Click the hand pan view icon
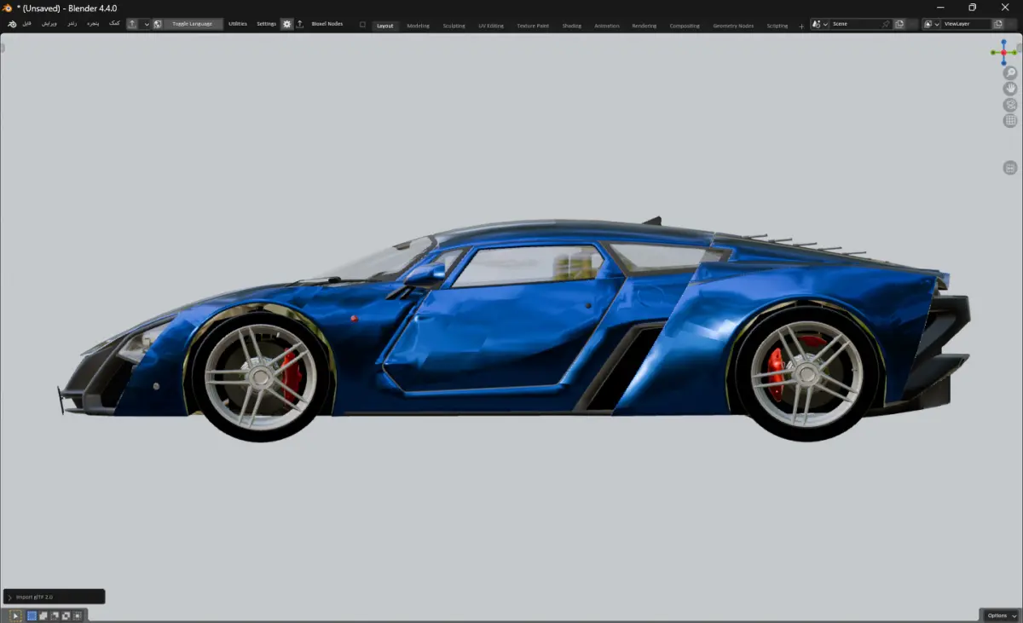This screenshot has width=1023, height=623. click(x=1010, y=89)
